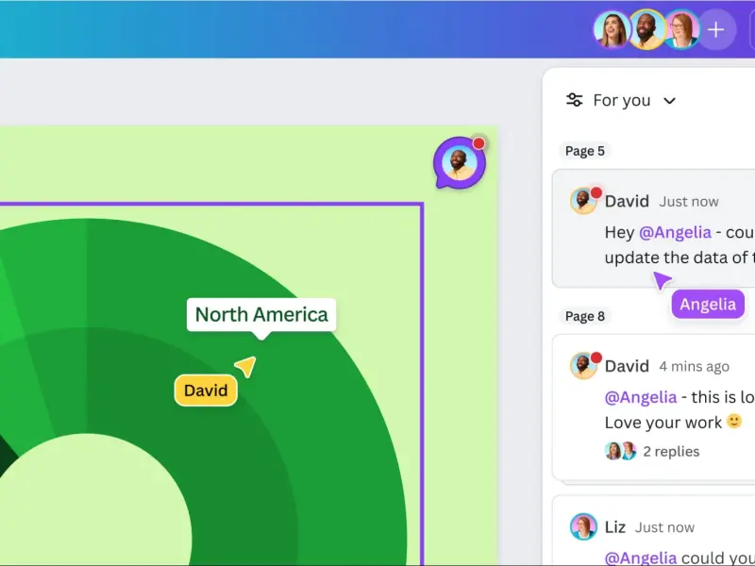Image resolution: width=755 pixels, height=566 pixels.
Task: Open David's Just now comment card
Action: (653, 228)
